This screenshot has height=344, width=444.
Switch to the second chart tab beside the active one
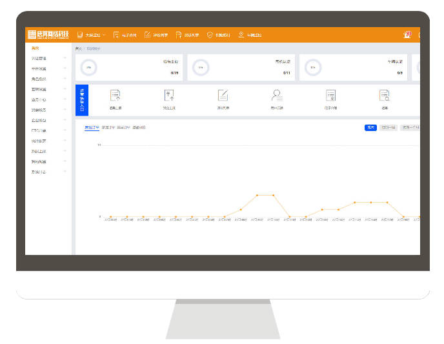108,128
